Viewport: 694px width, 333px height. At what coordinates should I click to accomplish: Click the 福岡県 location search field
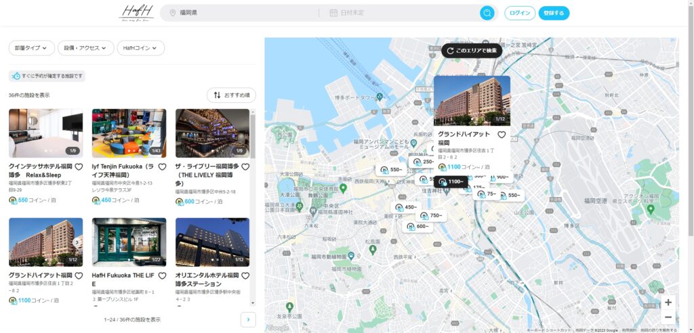pyautogui.click(x=241, y=13)
